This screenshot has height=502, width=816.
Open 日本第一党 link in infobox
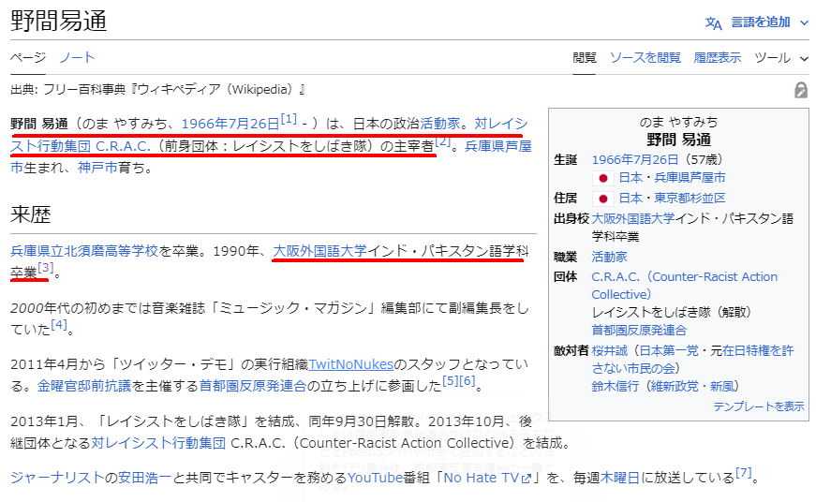[x=669, y=351]
